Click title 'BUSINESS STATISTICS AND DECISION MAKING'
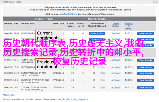Image resolution: width=159 pixels, height=102 pixels. pos(35,81)
